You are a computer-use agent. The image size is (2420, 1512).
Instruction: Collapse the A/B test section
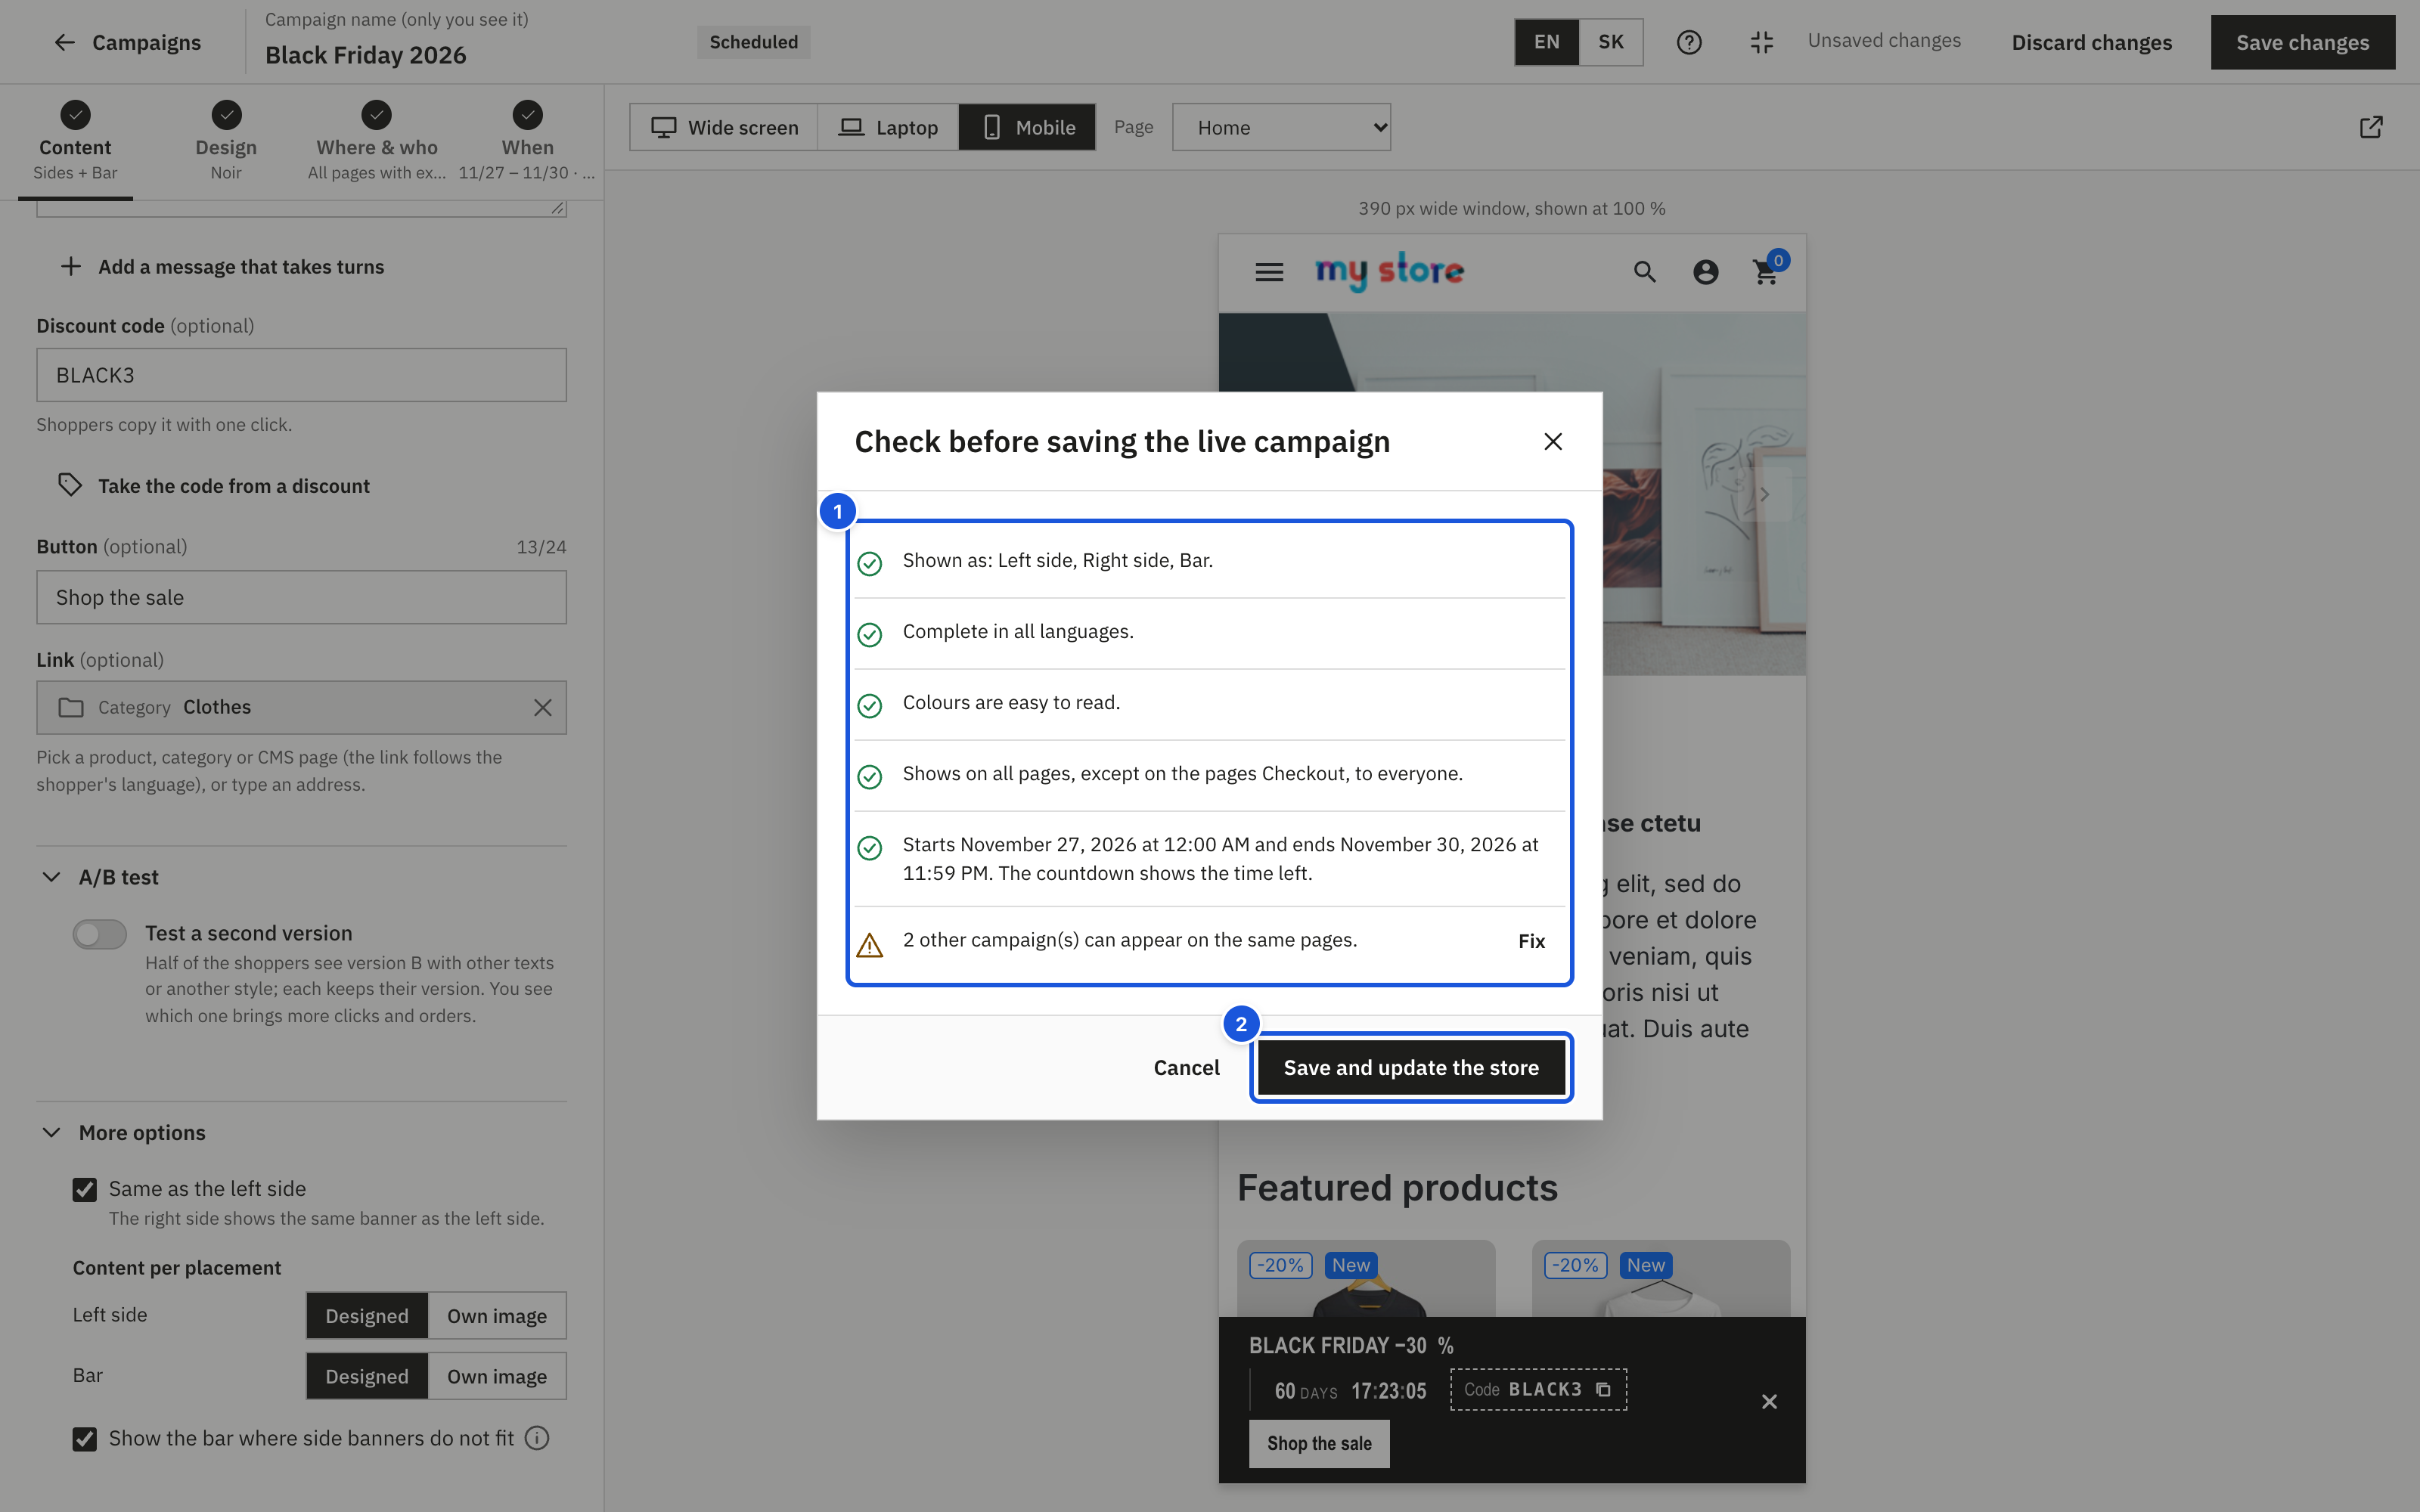51,877
